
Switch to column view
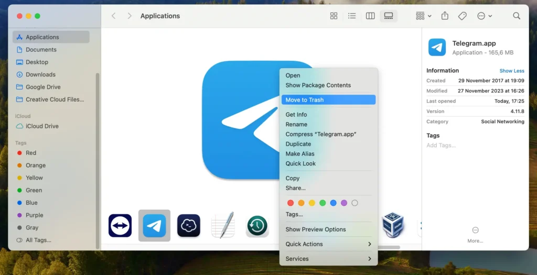(x=370, y=16)
